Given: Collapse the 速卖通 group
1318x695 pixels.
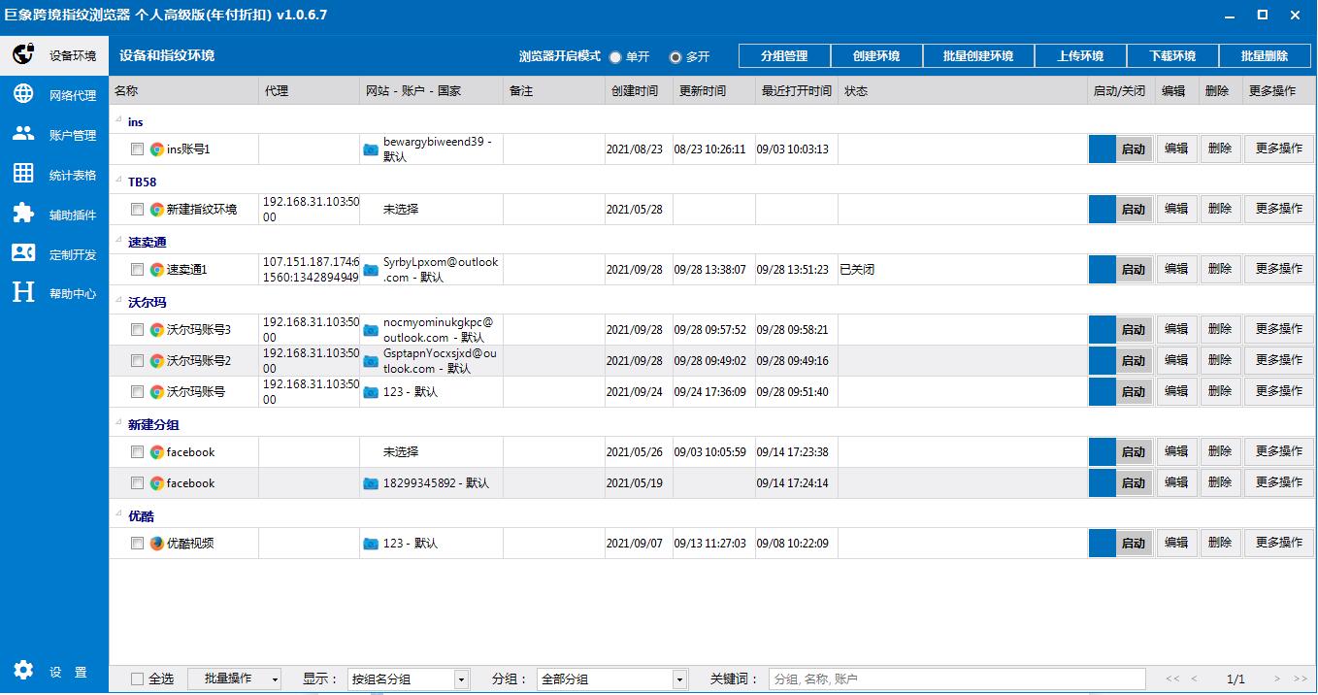Looking at the screenshot, I should [x=119, y=242].
